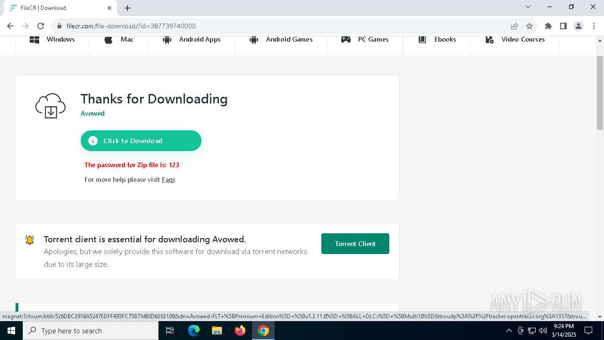The image size is (604, 340).
Task: Open File Explorer from taskbar
Action: [217, 331]
